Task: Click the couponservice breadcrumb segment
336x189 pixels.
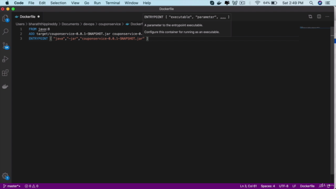Action: click(x=110, y=24)
